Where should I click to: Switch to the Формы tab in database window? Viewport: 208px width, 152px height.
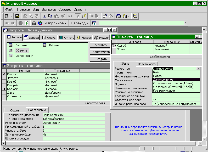pyautogui.click(x=49, y=38)
